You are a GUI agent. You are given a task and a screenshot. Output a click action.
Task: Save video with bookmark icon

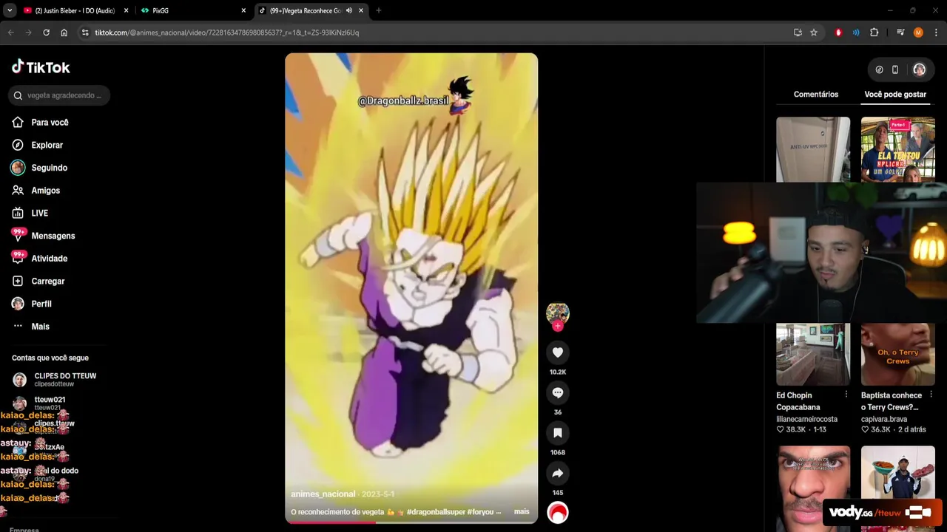click(x=558, y=433)
